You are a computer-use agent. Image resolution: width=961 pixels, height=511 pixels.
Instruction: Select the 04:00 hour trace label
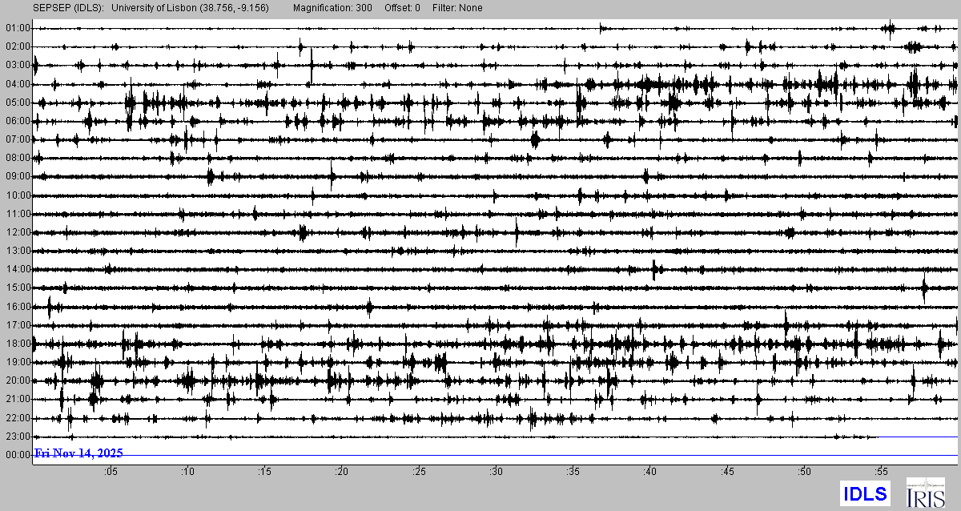17,84
